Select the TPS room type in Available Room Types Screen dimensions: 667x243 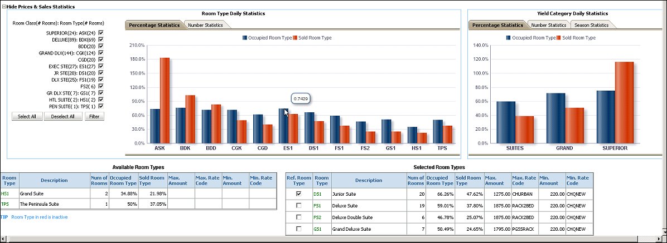coord(6,204)
